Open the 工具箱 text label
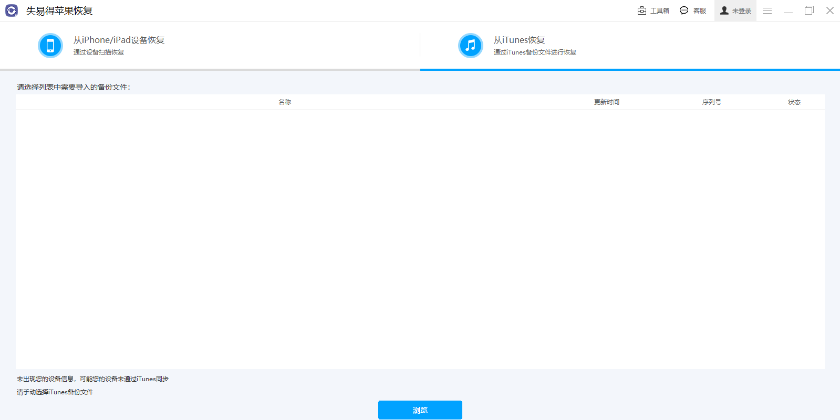Viewport: 840px width, 420px height. (659, 11)
